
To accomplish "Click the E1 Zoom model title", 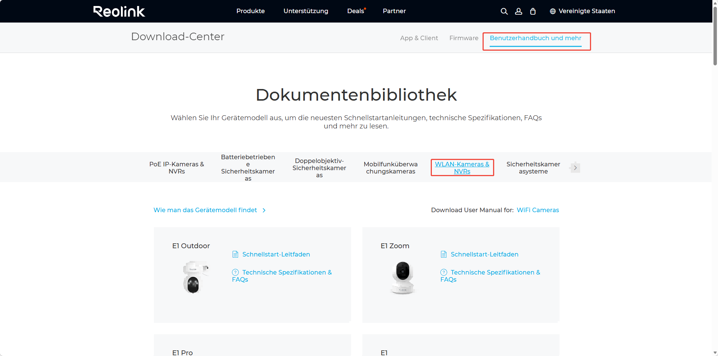I will click(395, 246).
